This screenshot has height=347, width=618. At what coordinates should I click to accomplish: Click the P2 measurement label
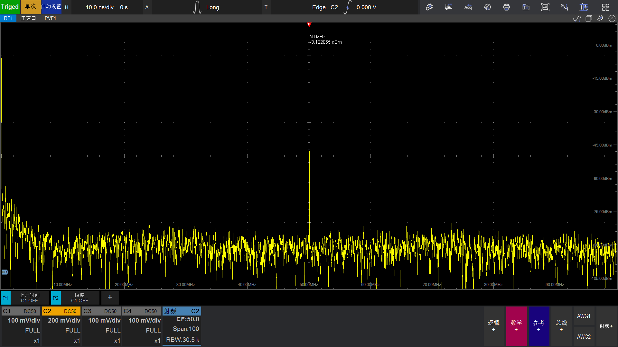pyautogui.click(x=56, y=298)
